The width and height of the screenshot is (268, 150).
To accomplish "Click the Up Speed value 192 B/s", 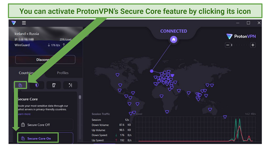I will [x=125, y=140].
